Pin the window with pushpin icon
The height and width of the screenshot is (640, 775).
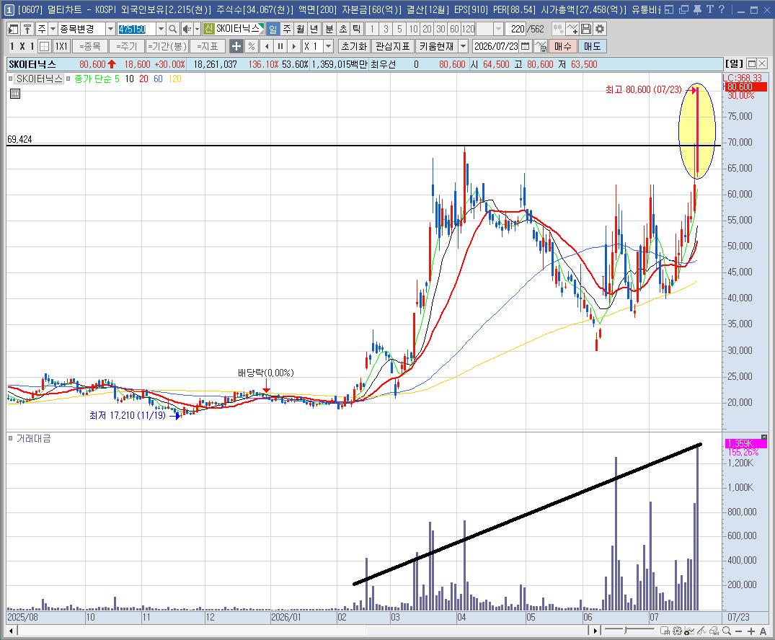click(x=697, y=9)
